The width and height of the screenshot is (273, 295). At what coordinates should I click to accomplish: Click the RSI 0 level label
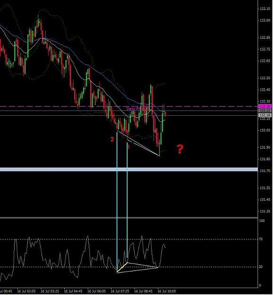coord(260,286)
